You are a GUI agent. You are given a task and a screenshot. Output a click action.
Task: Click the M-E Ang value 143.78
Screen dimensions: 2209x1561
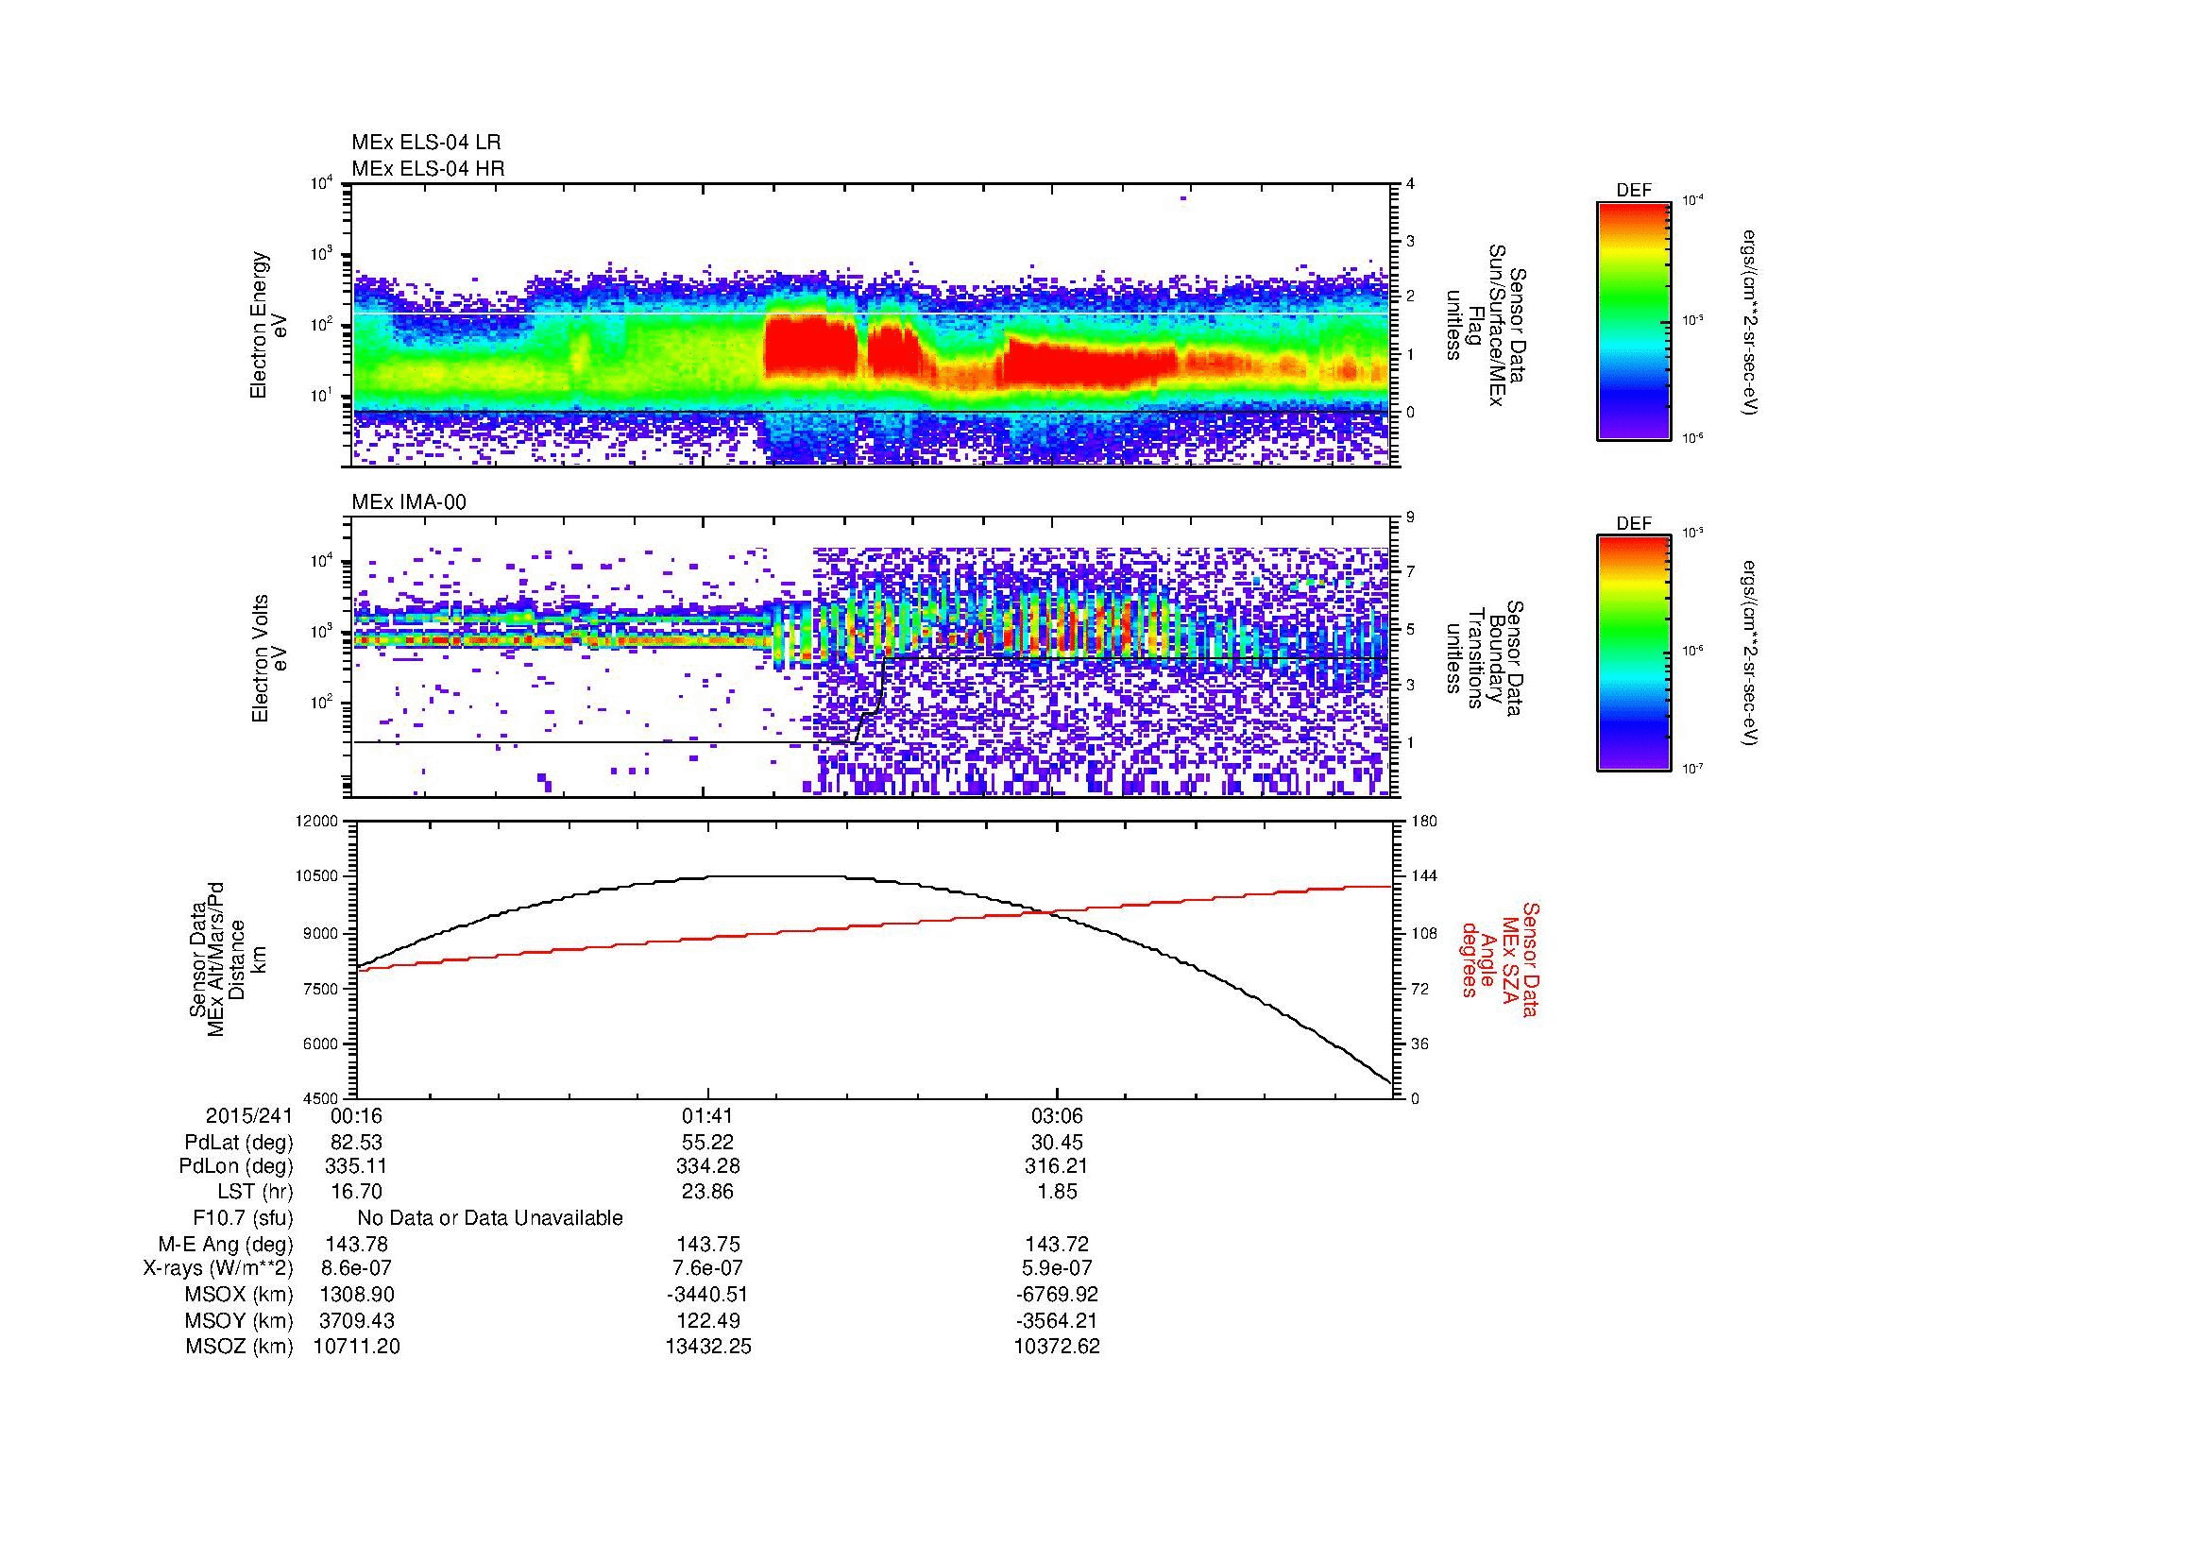[357, 1245]
